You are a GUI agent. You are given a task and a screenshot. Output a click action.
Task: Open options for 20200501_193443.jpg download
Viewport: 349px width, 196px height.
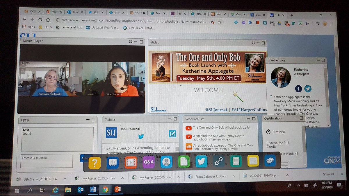pos(287,175)
